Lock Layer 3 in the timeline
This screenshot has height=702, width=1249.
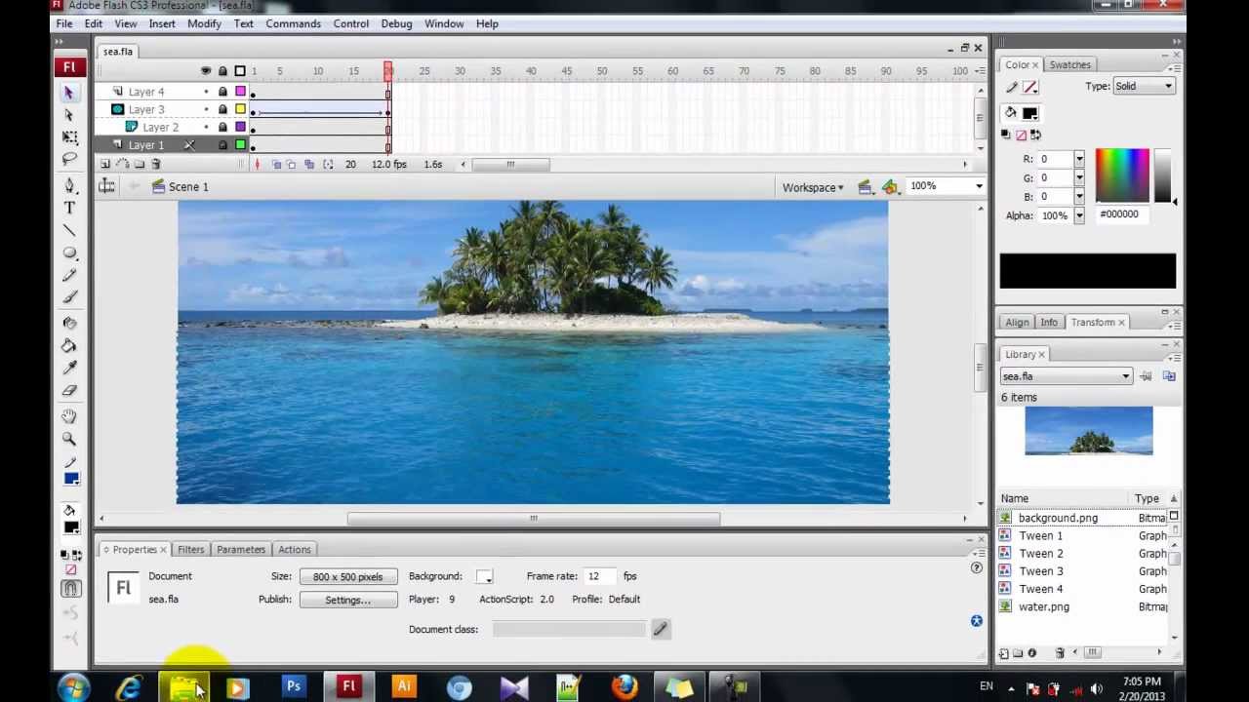pos(222,109)
